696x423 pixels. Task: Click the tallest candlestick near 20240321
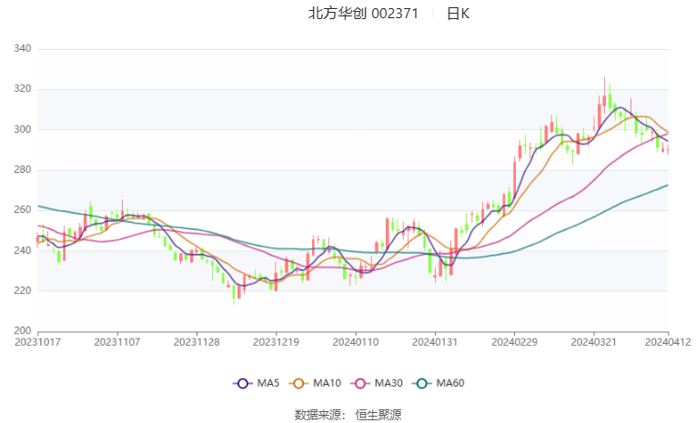604,95
